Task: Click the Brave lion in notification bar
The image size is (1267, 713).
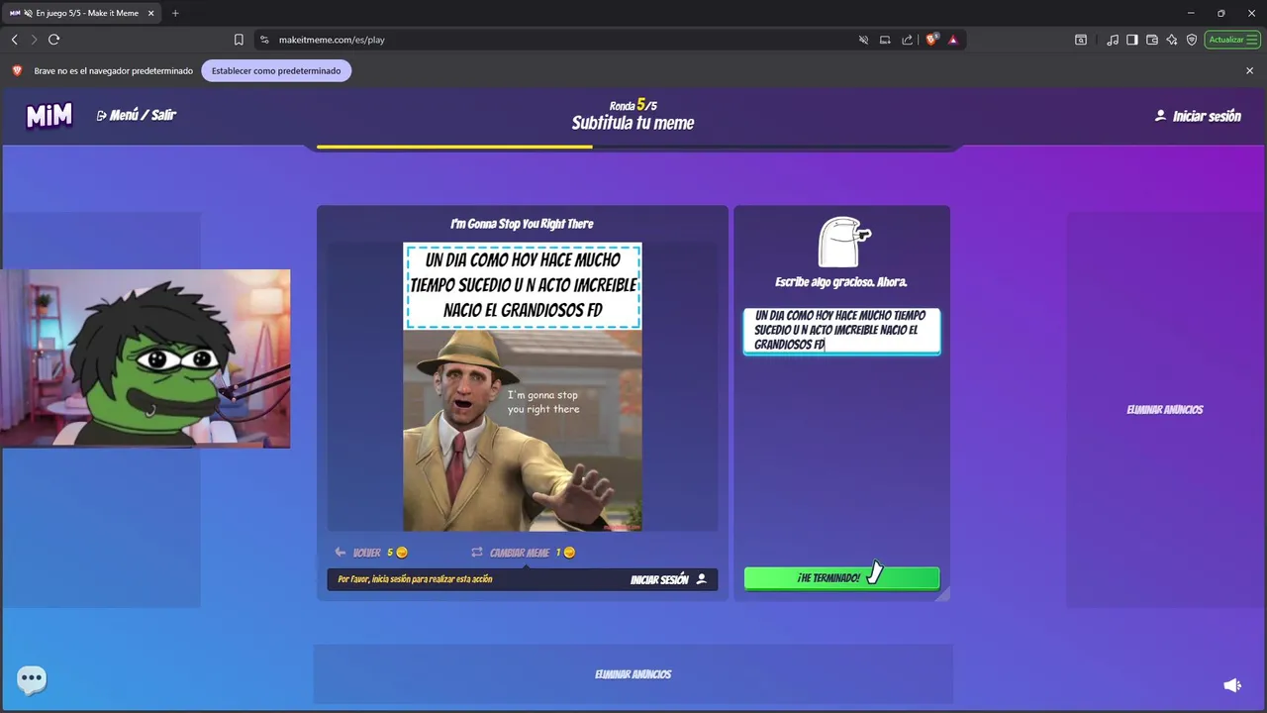Action: 17,70
